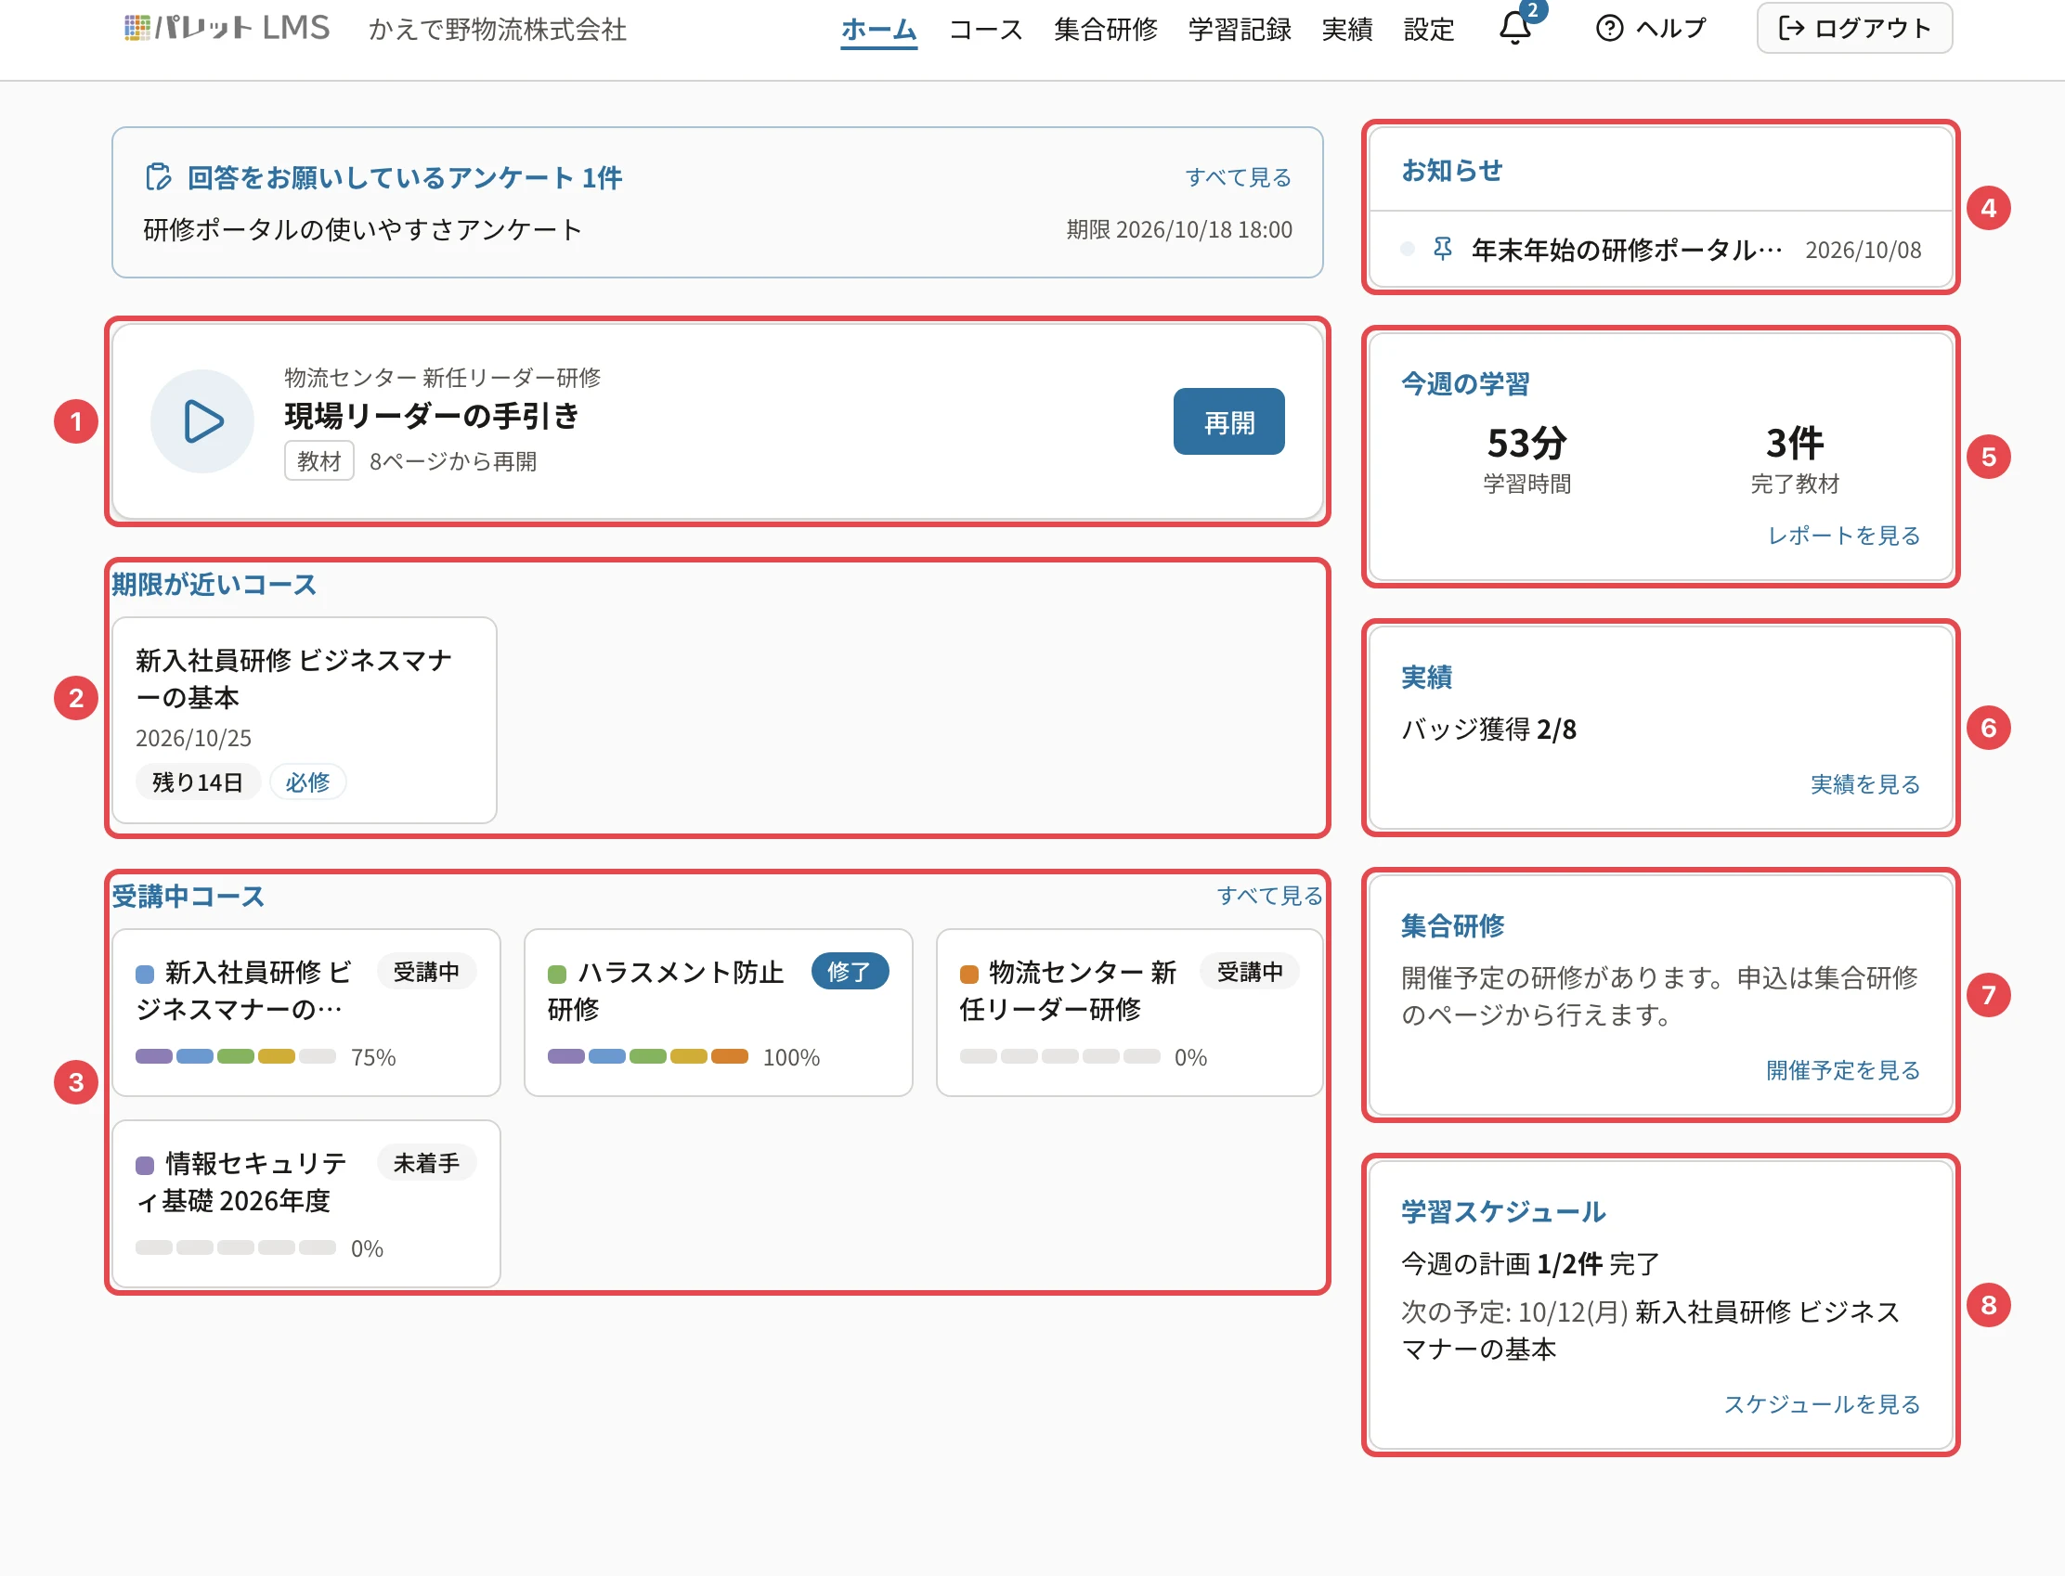Open the 情報セキュリティ基礎 2026年度 card
Image resolution: width=2065 pixels, height=1576 pixels.
click(305, 1204)
